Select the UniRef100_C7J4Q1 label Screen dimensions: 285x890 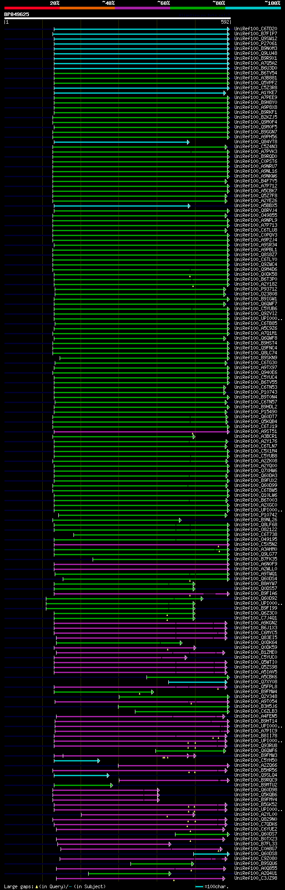(x=256, y=618)
